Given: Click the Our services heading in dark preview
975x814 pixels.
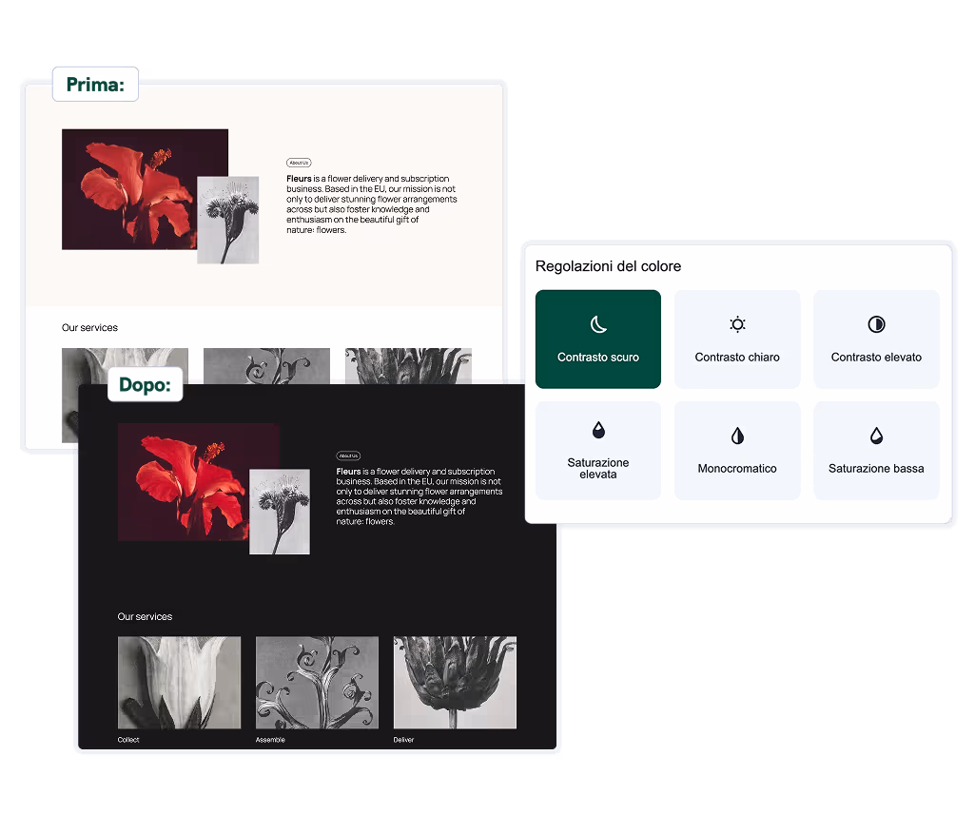Looking at the screenshot, I should click(x=146, y=617).
